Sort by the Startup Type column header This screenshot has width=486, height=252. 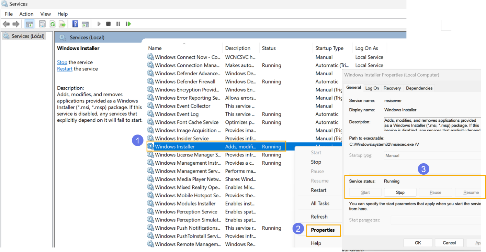click(329, 48)
